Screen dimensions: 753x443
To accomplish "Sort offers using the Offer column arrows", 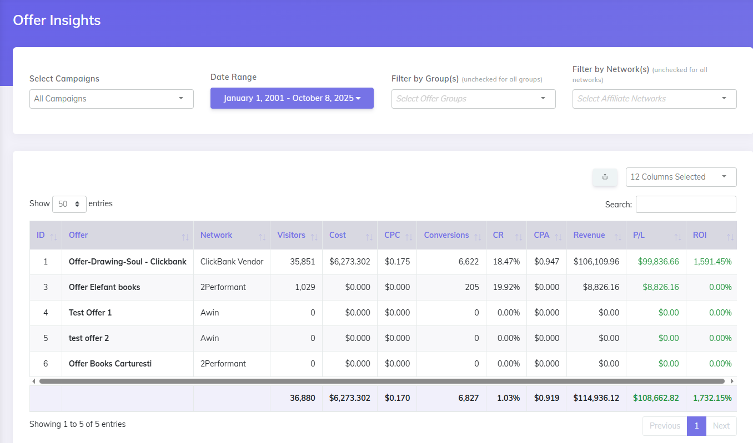I will [185, 235].
